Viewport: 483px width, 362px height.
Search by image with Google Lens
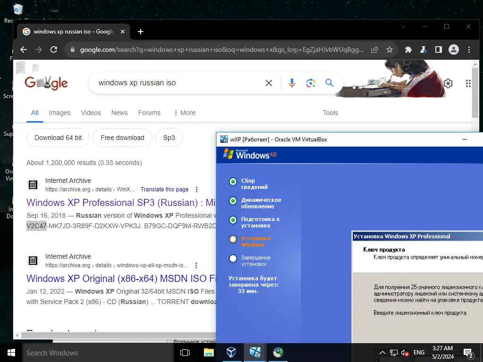pos(310,83)
